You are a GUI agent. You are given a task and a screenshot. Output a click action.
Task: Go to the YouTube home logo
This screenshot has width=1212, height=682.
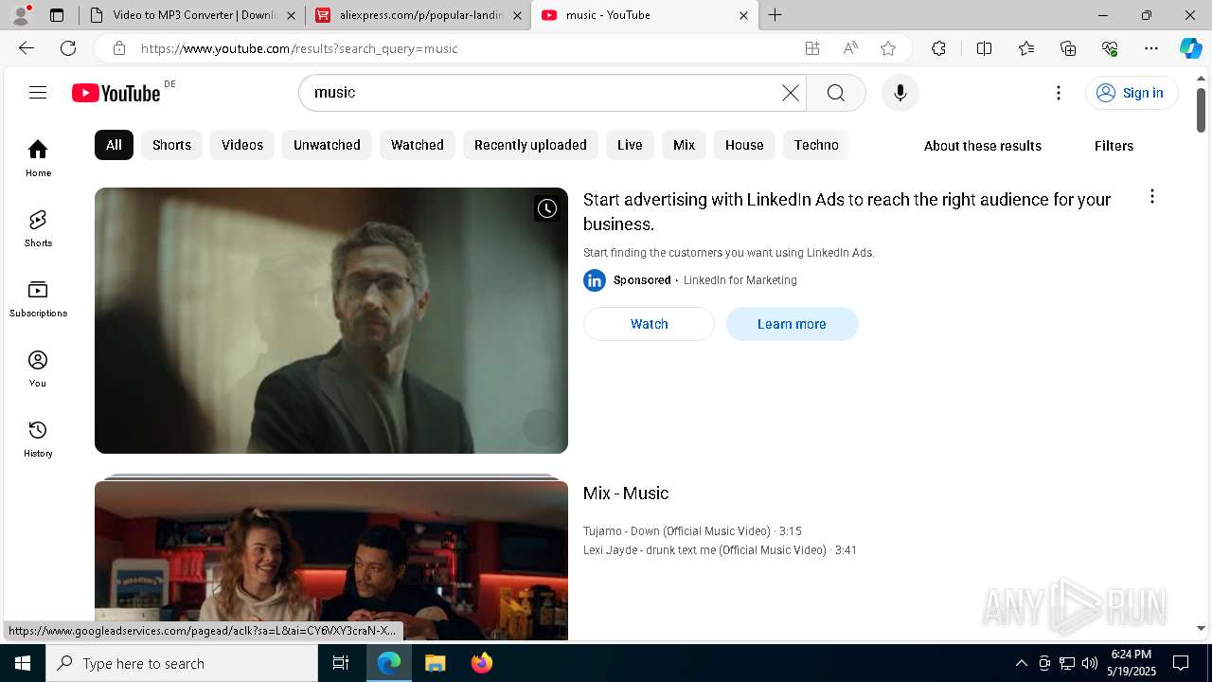click(116, 92)
